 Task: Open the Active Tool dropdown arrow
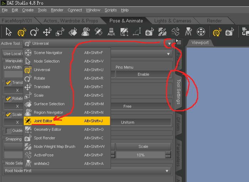coord(169,43)
